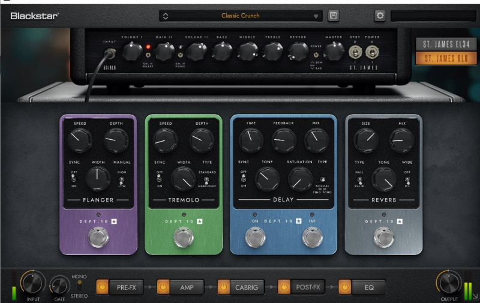Click the Flanger DEPTH knob

pos(116,140)
